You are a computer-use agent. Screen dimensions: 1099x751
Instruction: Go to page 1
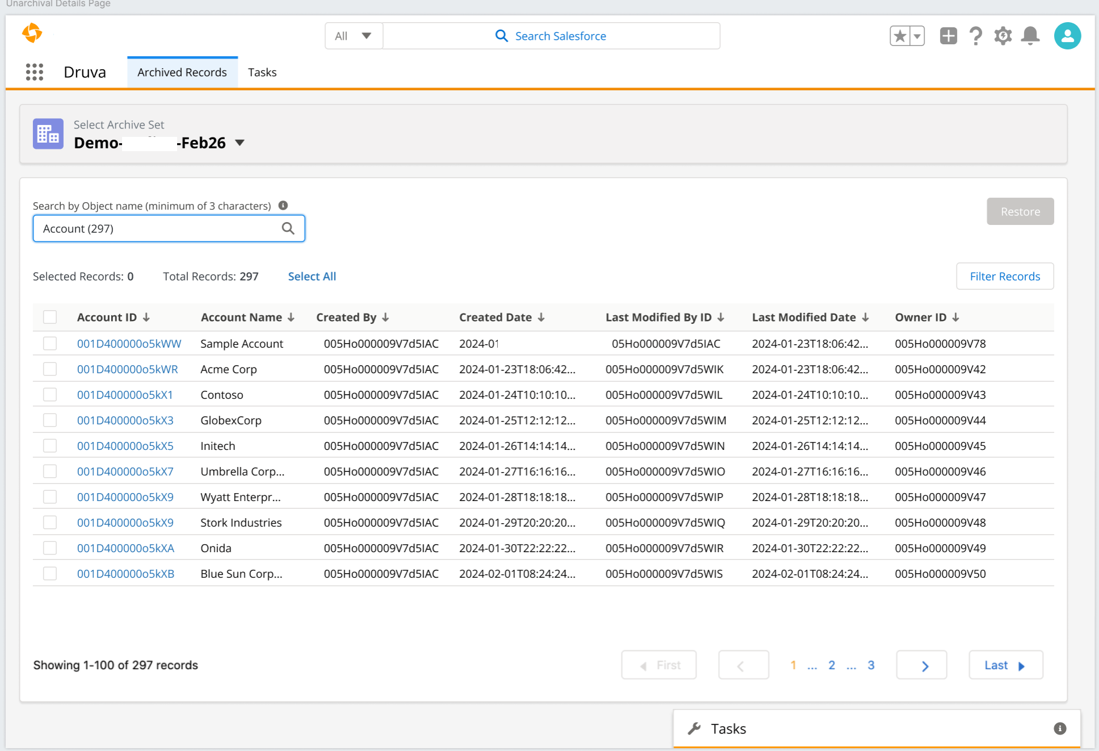pos(793,665)
